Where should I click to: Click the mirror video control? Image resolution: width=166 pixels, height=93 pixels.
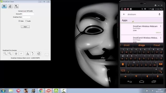[27, 53]
